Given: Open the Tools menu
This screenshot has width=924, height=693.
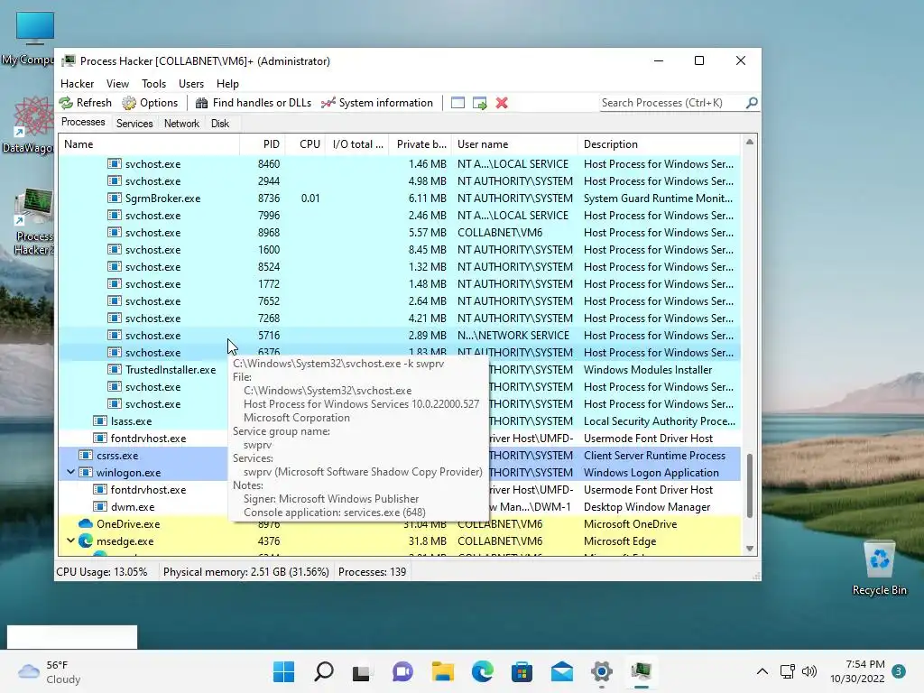Looking at the screenshot, I should [x=153, y=84].
